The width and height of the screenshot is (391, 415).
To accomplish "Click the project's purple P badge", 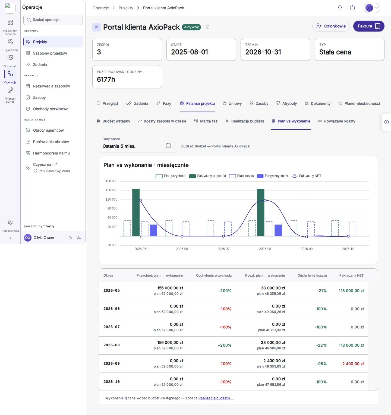I will click(96, 27).
